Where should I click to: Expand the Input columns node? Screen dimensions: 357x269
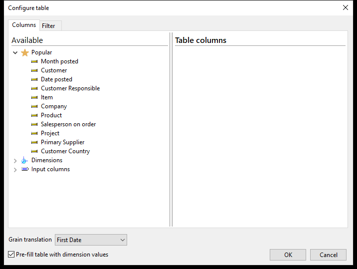tap(15, 170)
